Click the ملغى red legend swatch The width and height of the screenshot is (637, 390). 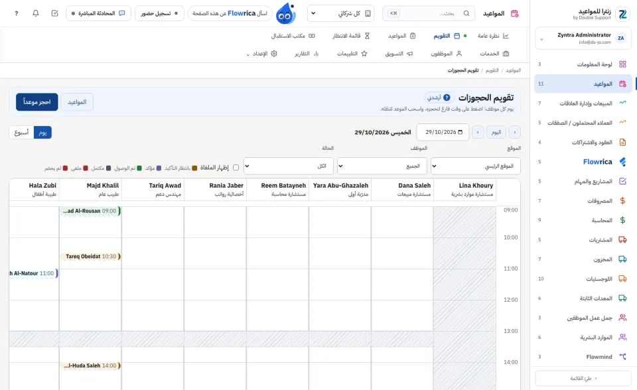tap(86, 168)
